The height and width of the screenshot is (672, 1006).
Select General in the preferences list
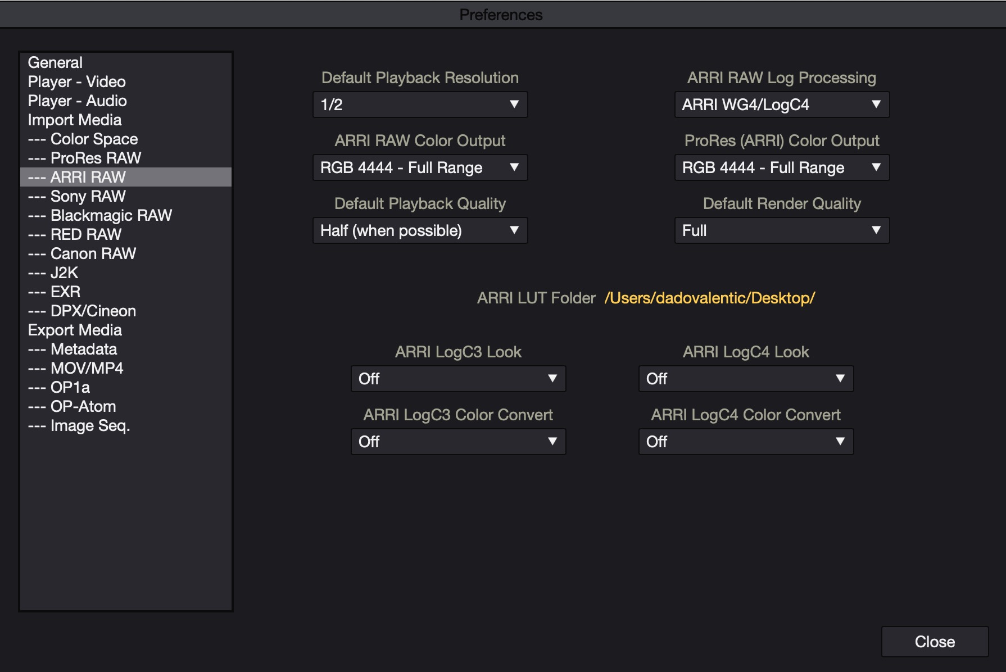[55, 62]
